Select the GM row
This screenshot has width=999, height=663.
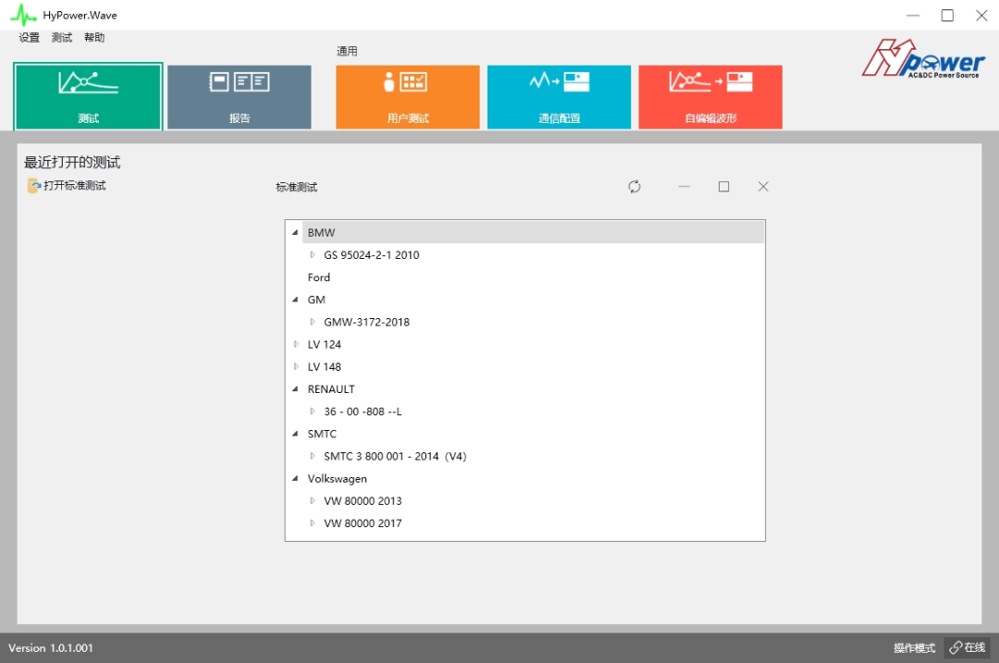[316, 300]
